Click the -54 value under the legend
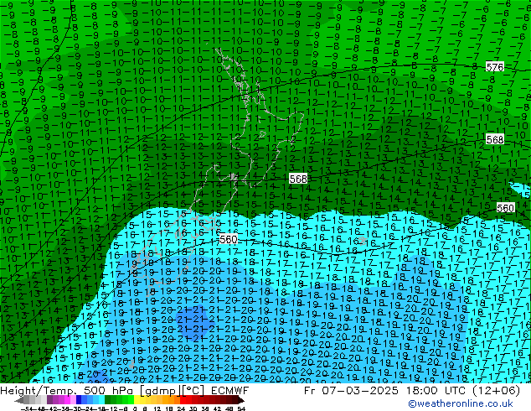 coord(27,409)
